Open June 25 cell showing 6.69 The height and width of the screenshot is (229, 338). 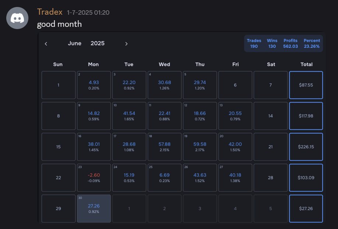coord(164,178)
